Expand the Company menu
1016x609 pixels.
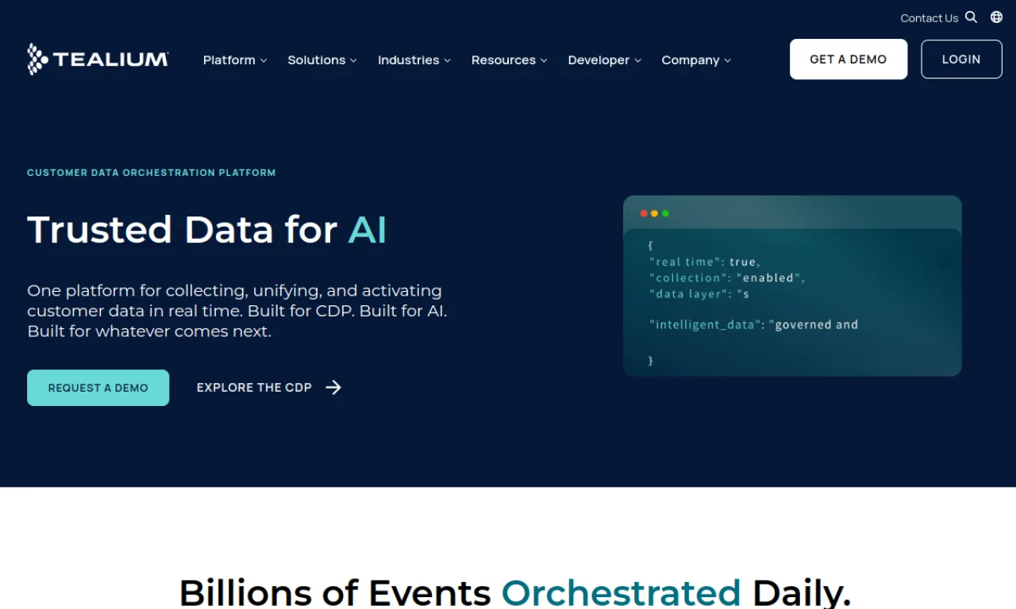click(x=696, y=60)
